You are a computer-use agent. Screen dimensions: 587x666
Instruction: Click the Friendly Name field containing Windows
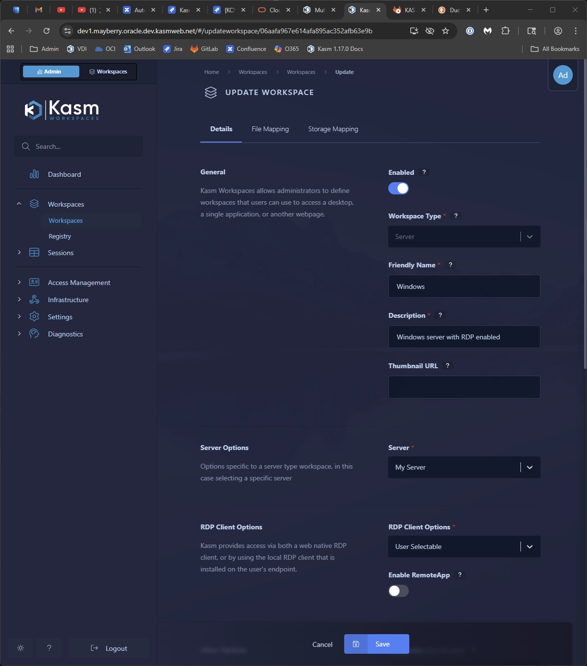point(464,286)
